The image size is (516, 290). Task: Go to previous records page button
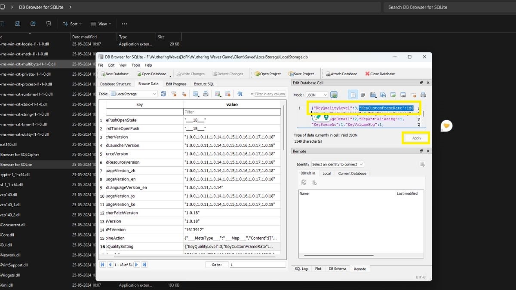[110, 265]
